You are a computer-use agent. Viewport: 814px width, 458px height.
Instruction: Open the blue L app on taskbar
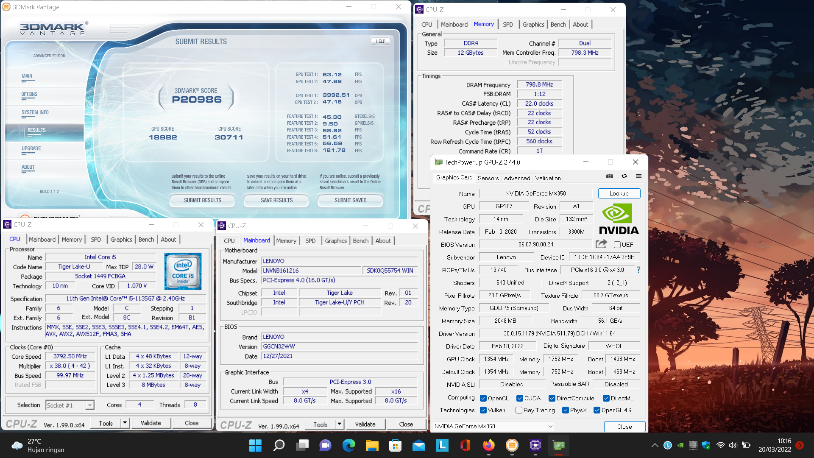pyautogui.click(x=442, y=445)
